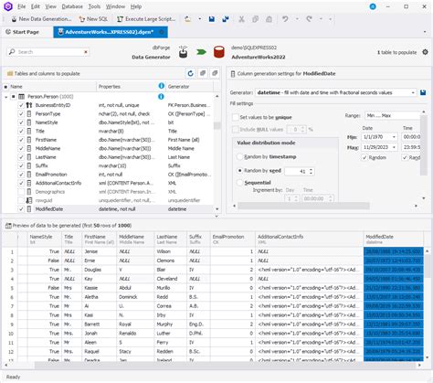Click the green generate arrow icon
The width and height of the screenshot is (433, 383).
pos(201,52)
